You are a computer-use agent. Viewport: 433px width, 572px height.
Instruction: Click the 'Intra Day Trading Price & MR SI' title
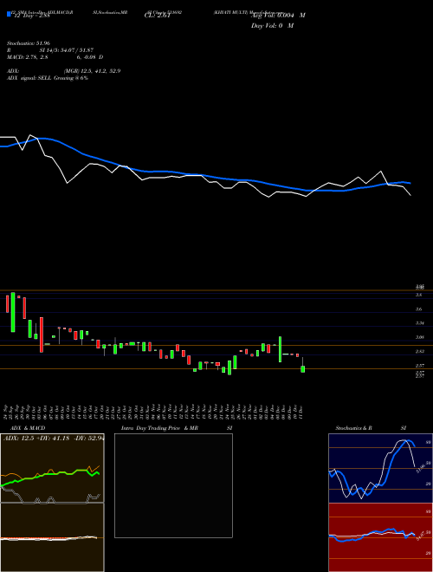click(x=177, y=428)
